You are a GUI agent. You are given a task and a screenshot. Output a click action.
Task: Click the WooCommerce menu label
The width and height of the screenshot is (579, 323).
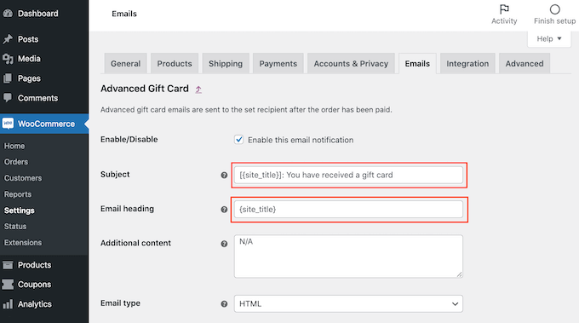[x=46, y=124]
